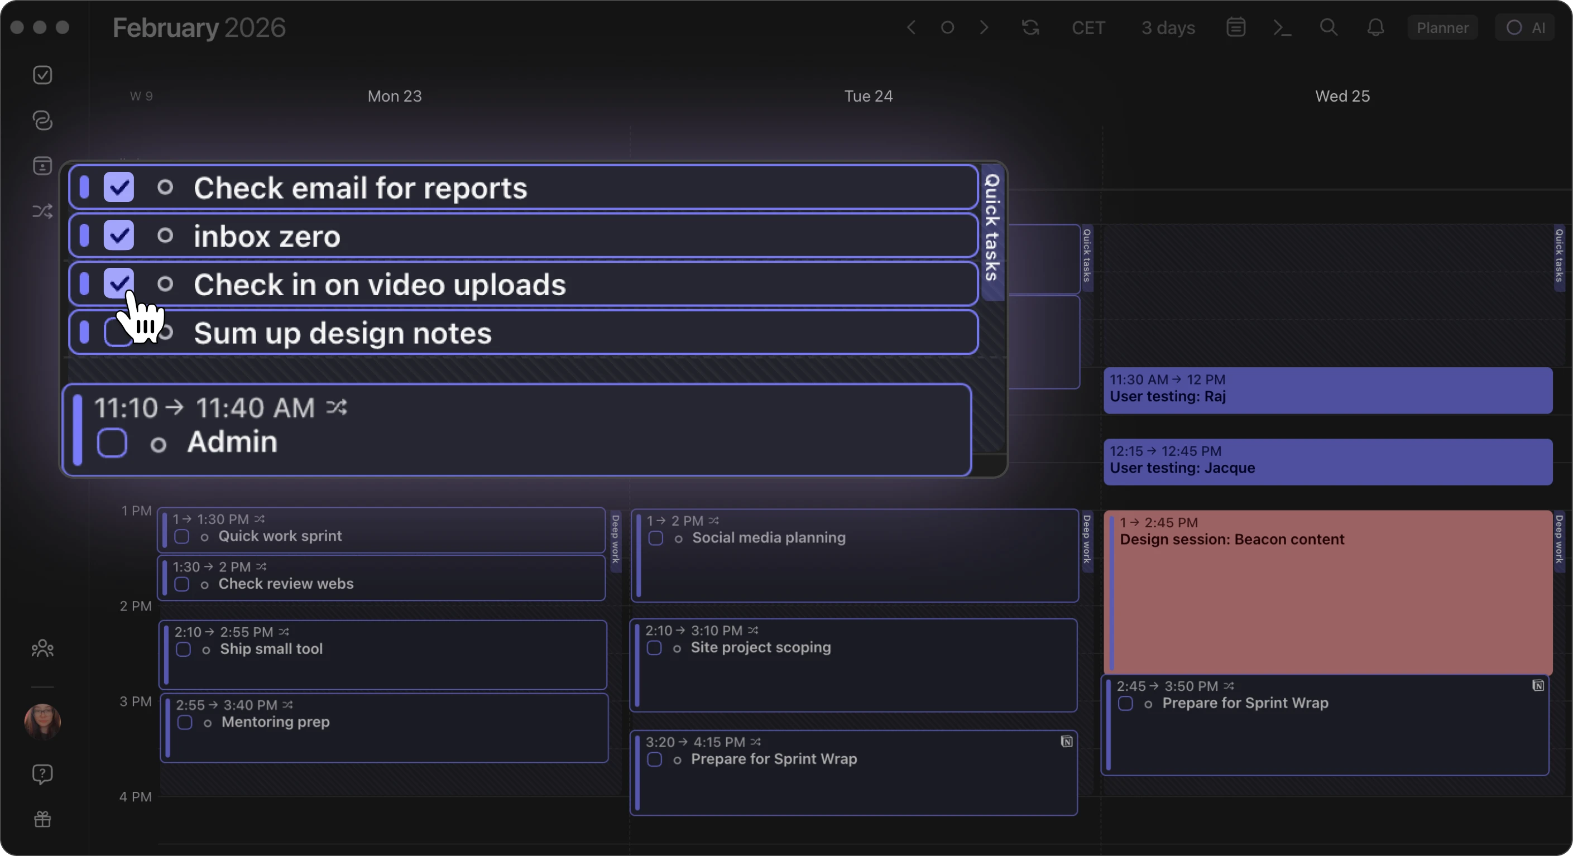This screenshot has height=856, width=1573.
Task: Click the command-line icon in the toolbar
Action: (1282, 27)
